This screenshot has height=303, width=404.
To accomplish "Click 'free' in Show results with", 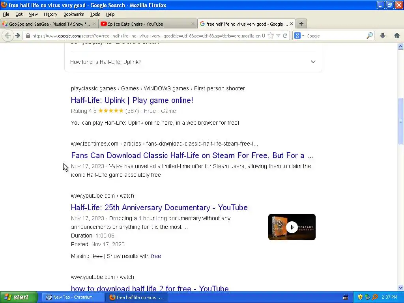I will click(156, 256).
